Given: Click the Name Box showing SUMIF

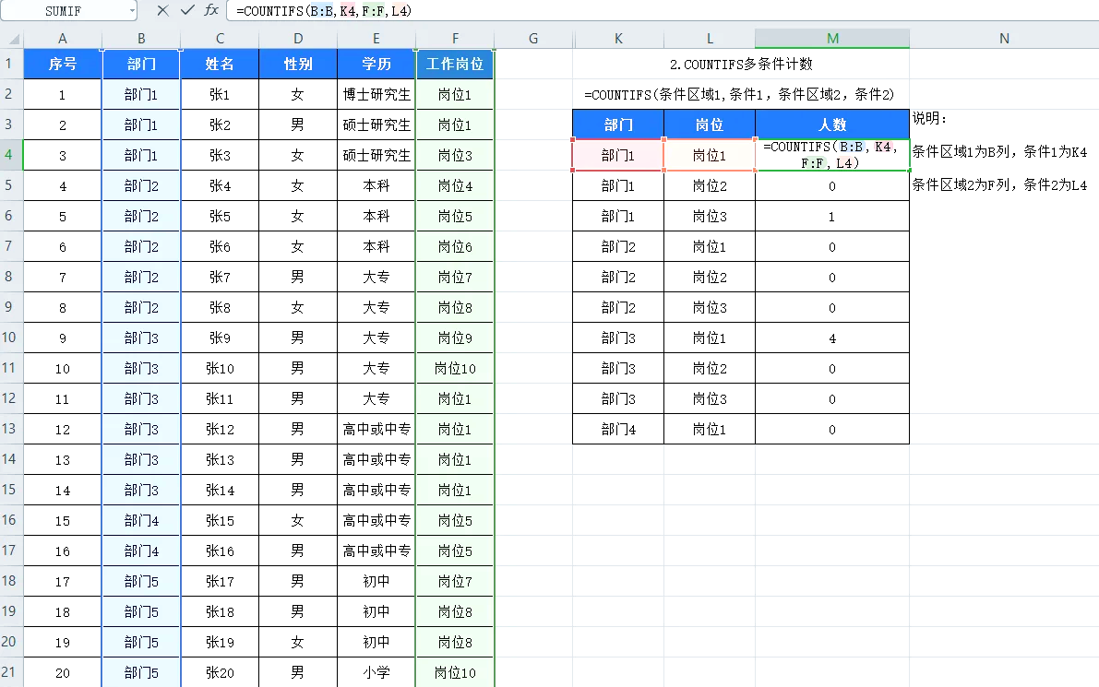Looking at the screenshot, I should click(63, 10).
